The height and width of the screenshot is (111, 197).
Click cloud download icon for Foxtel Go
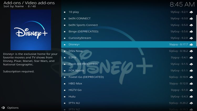[191, 77]
